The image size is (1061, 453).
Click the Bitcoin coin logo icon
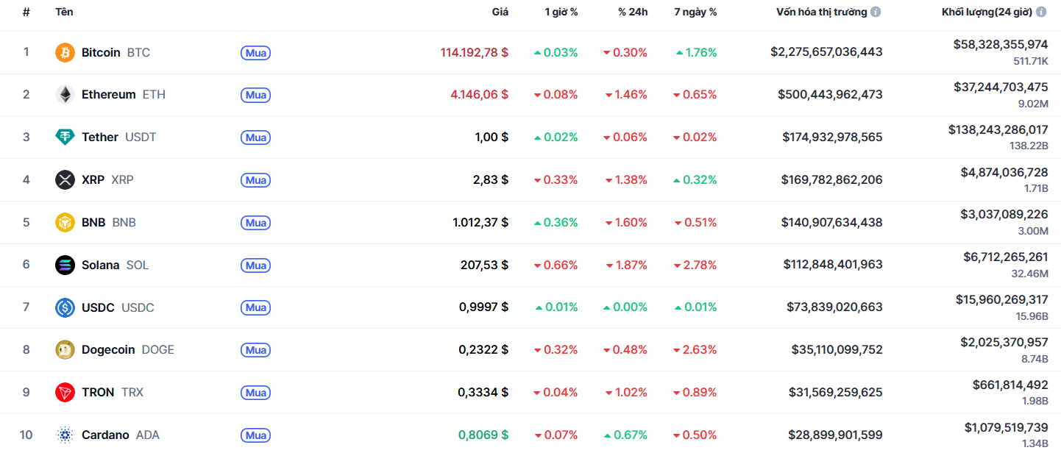coord(65,52)
